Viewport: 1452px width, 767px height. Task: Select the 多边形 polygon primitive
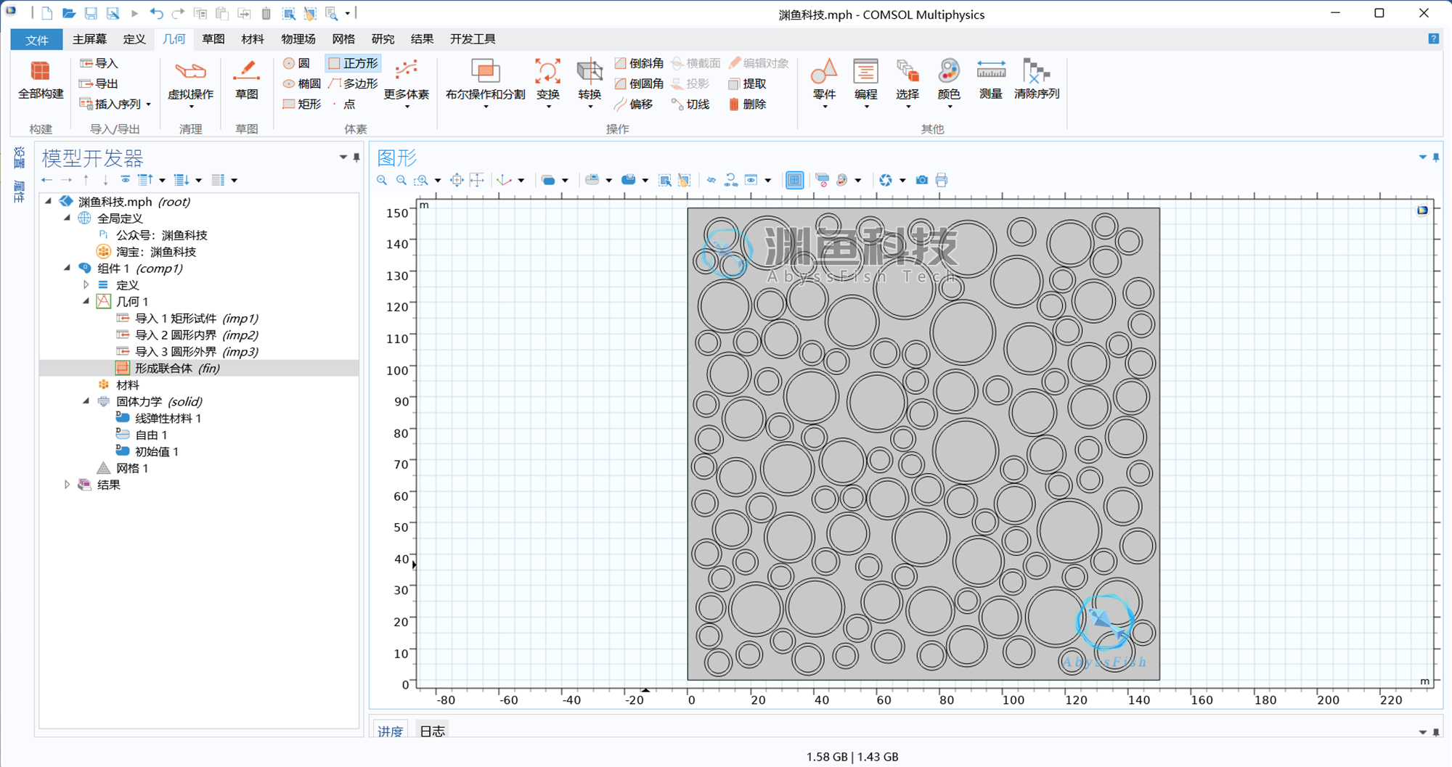click(354, 83)
